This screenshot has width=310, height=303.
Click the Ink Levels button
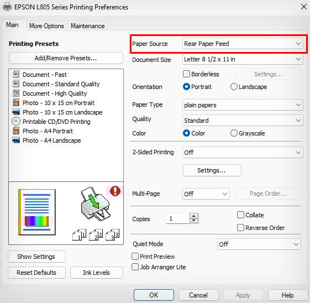(97, 273)
